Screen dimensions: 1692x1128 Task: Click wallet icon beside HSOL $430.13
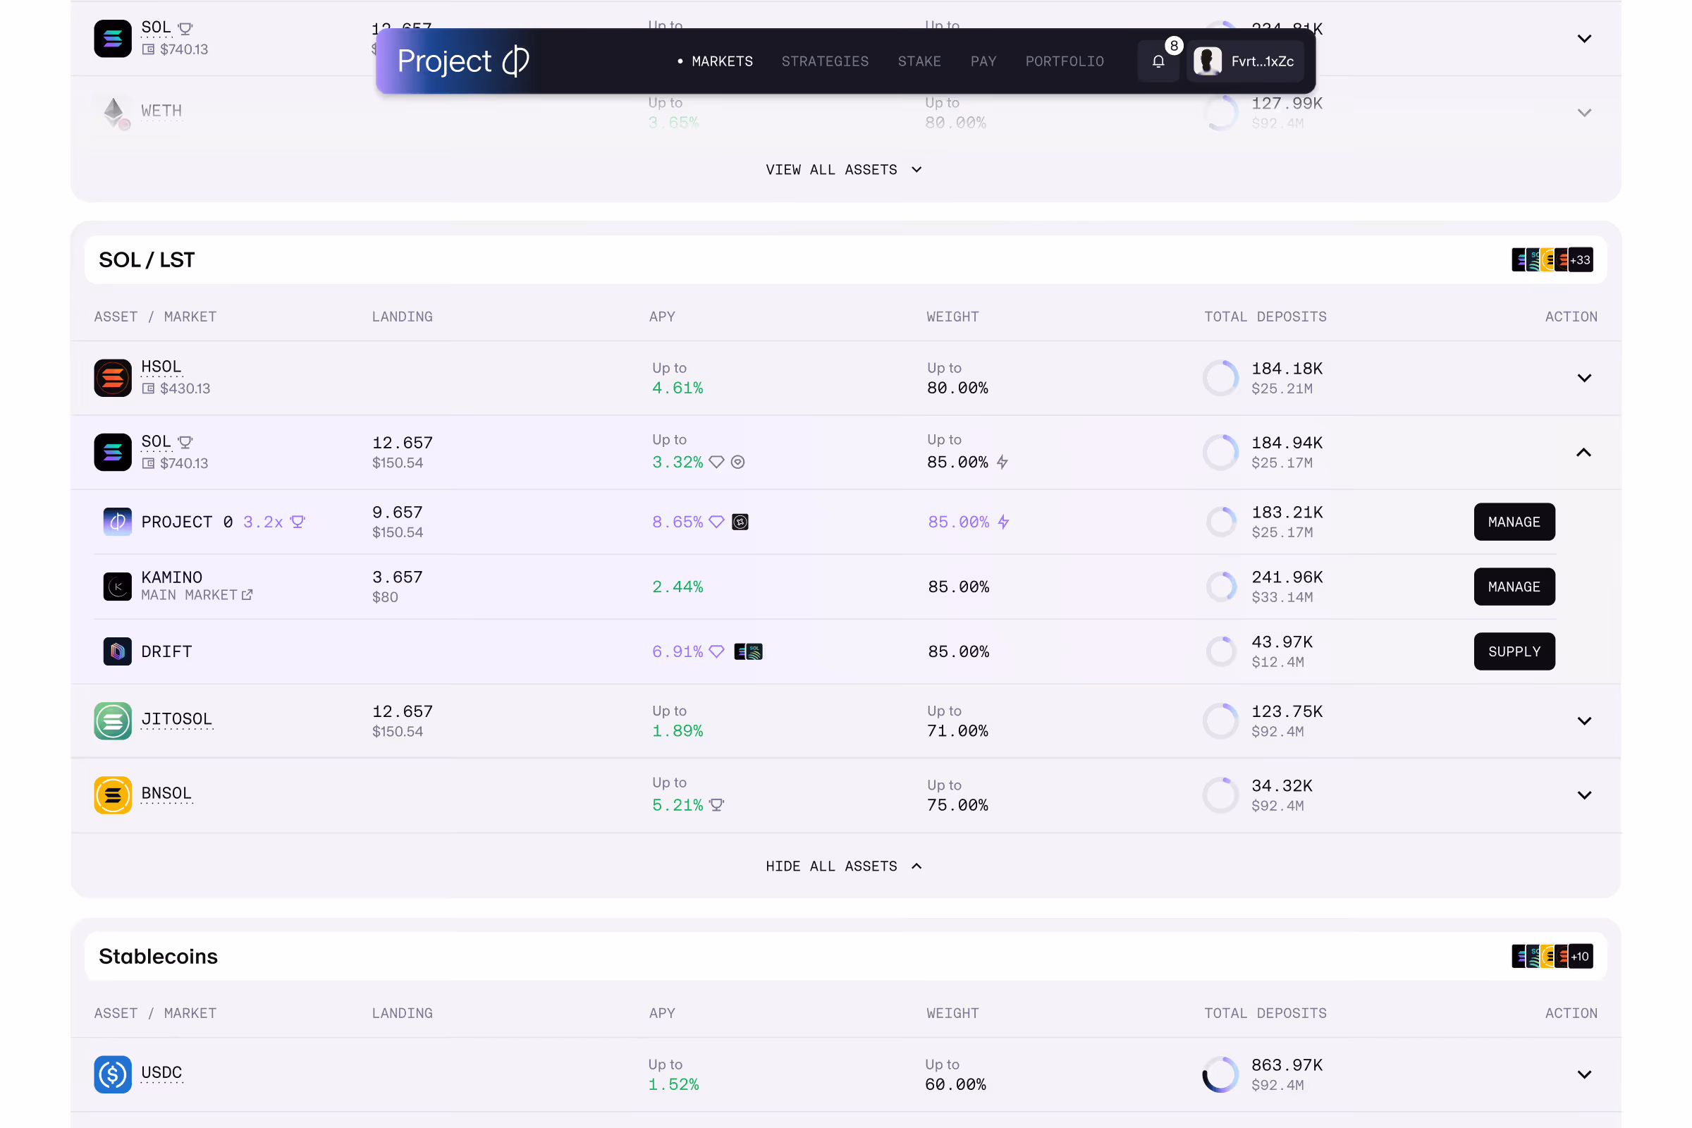click(x=148, y=388)
